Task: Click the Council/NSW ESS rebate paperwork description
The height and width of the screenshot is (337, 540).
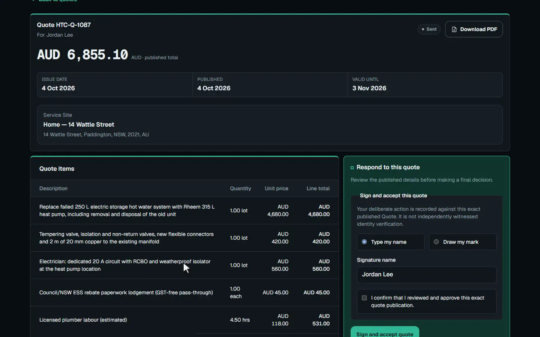Action: [x=126, y=292]
